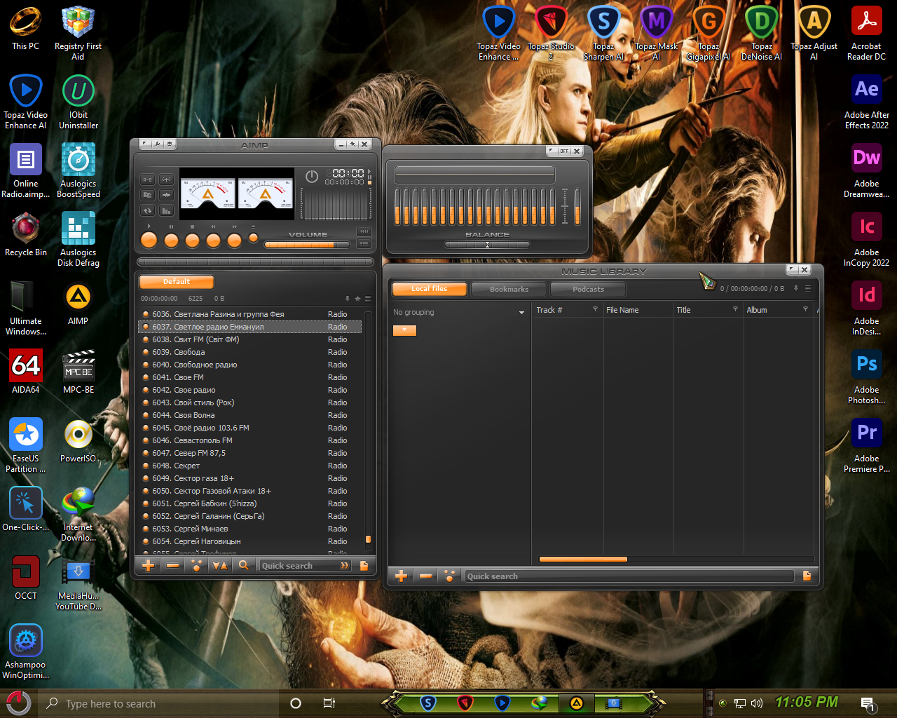Toggle shuffle playback mode button

pos(147,195)
